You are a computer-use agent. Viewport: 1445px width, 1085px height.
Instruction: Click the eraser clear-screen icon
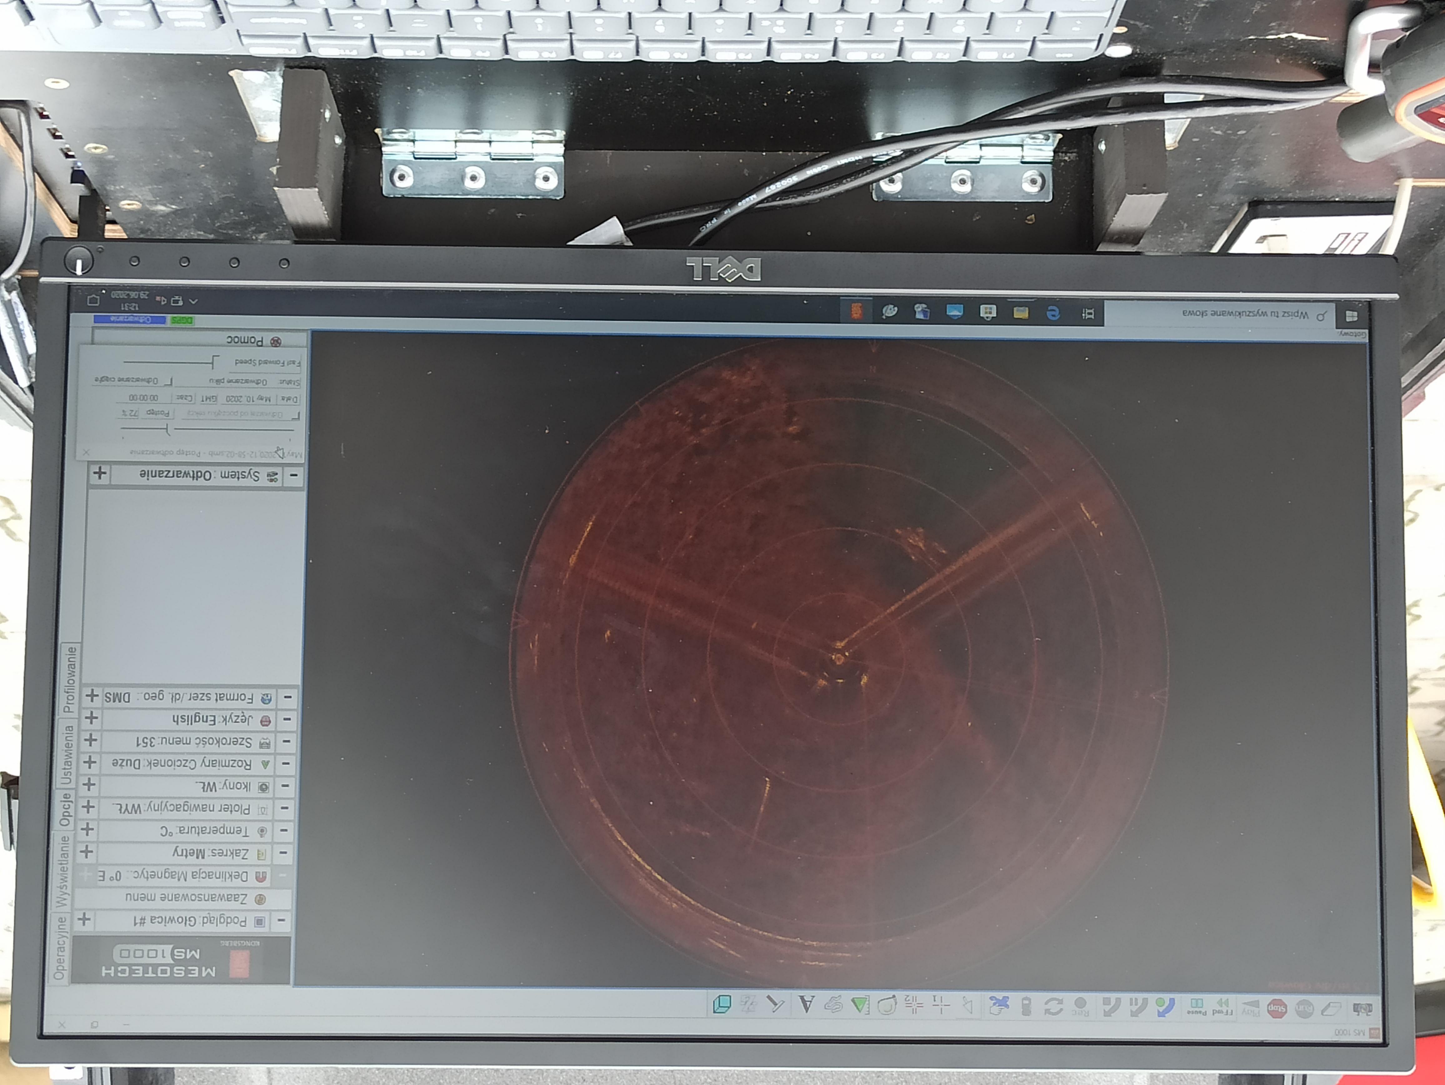1331,1009
